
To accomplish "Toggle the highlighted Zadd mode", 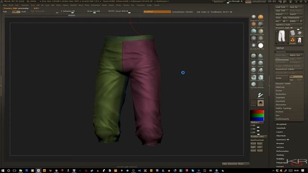I will click(16, 12).
